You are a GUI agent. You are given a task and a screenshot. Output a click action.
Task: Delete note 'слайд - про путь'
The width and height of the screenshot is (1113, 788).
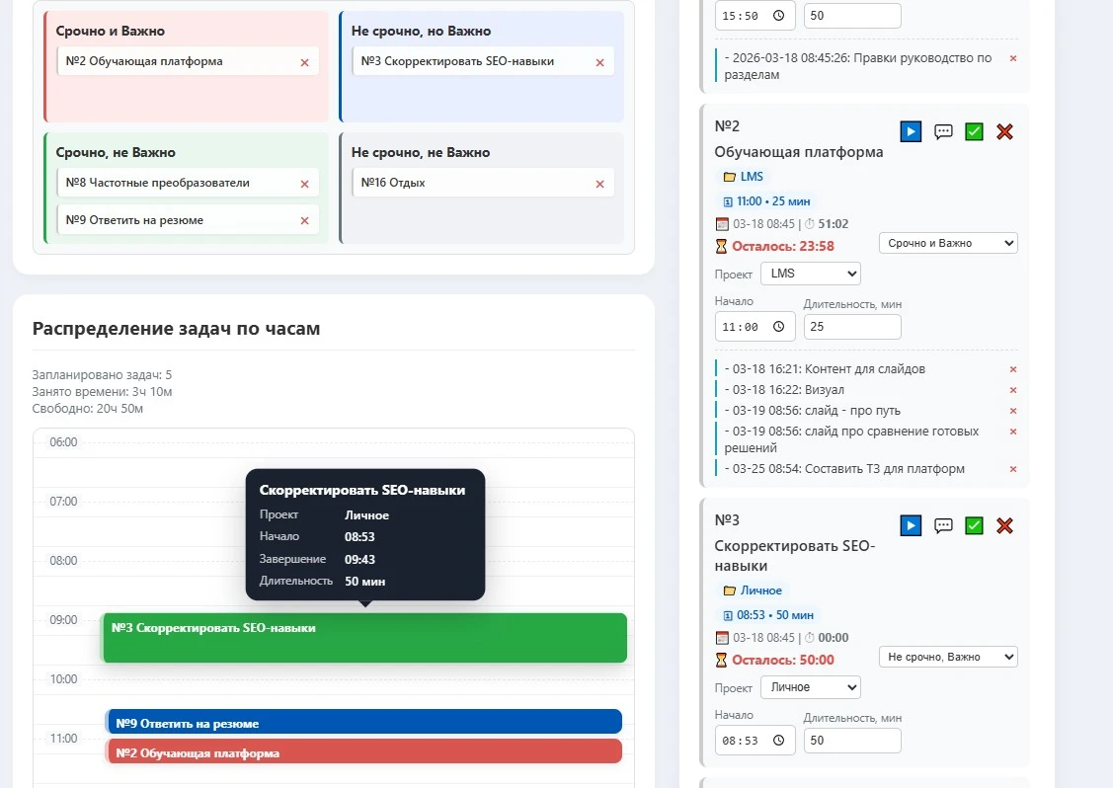(1013, 411)
